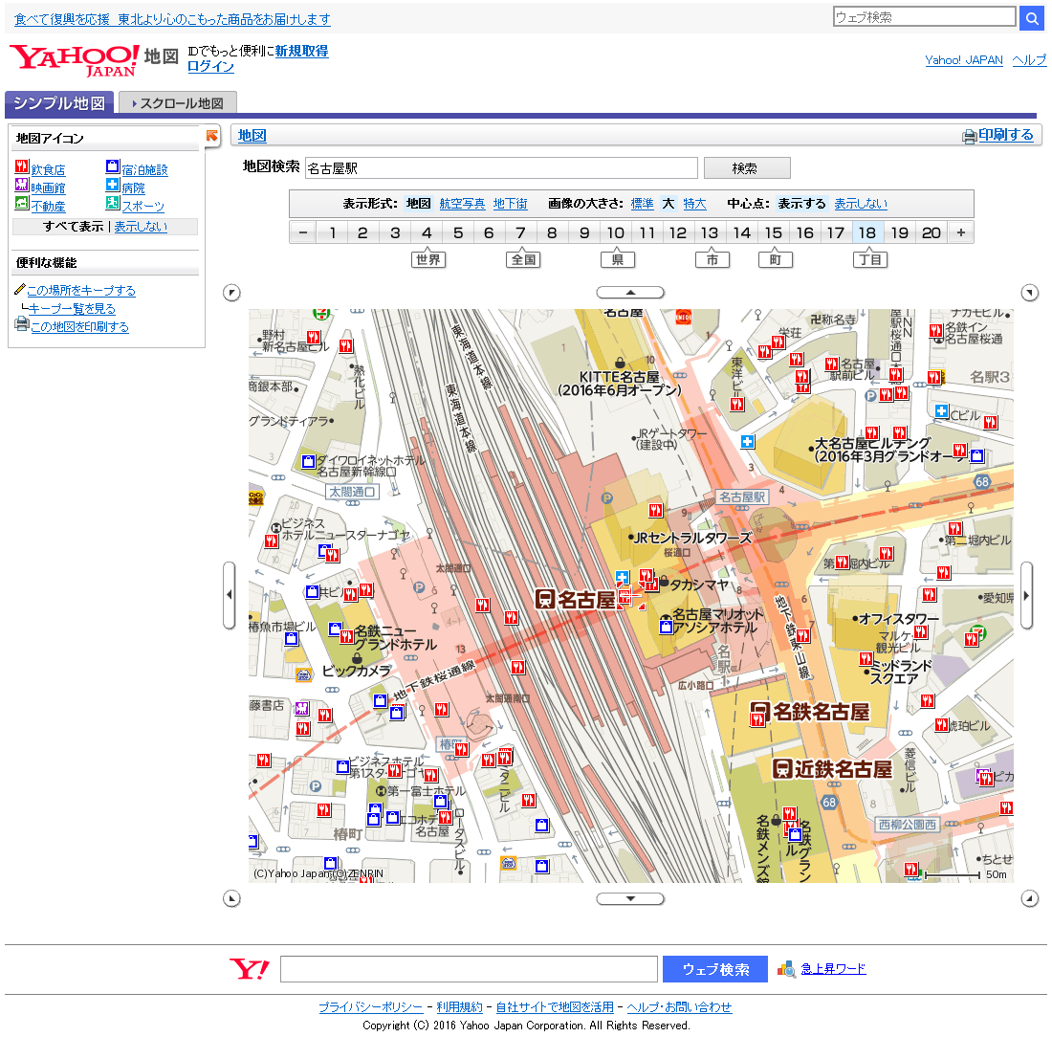
Task: Click the station icon beside 近鉄名古屋 on the map
Action: pos(781,769)
